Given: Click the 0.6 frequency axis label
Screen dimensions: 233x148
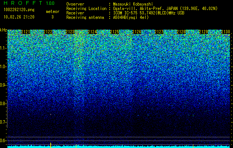Looking at the screenshot, I should [x=3, y=141].
